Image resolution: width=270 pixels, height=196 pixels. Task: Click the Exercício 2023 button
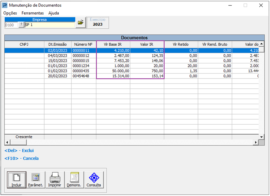coord(98,22)
